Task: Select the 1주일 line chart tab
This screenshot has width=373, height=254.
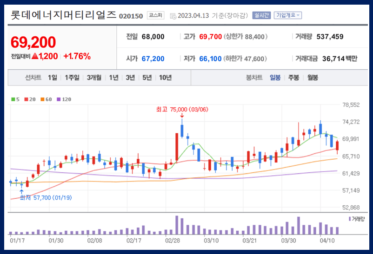Action: pos(72,78)
